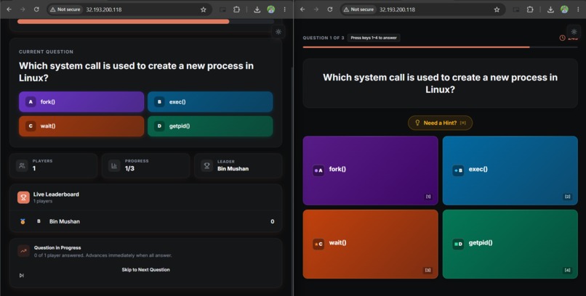
Task: Select host answer B exec() in left window
Action: tap(210, 102)
